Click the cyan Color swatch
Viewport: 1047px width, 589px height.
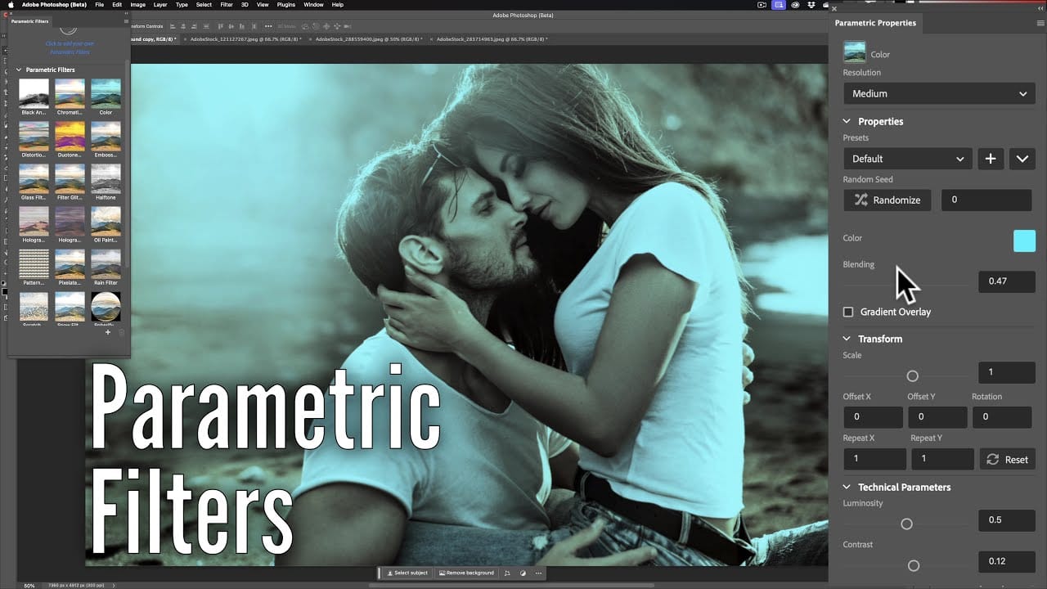coord(1024,241)
